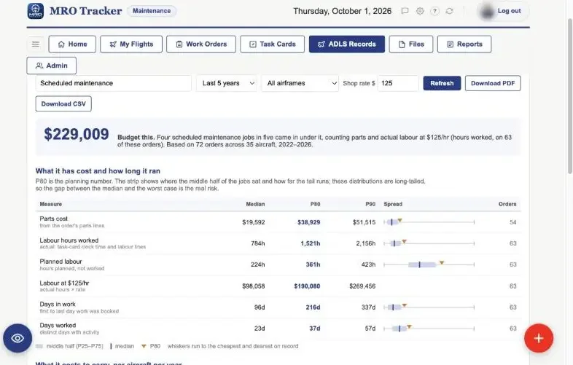Select the Days in work row label
This screenshot has width=573, height=365.
point(58,304)
